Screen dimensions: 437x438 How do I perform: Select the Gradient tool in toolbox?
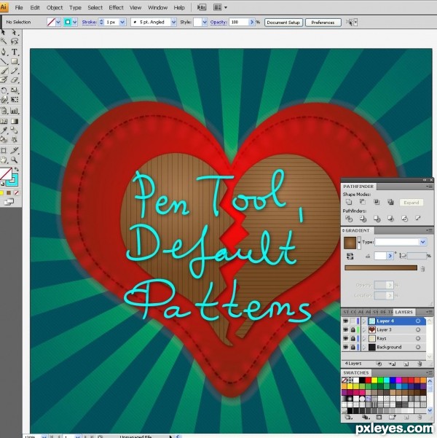[x=15, y=121]
